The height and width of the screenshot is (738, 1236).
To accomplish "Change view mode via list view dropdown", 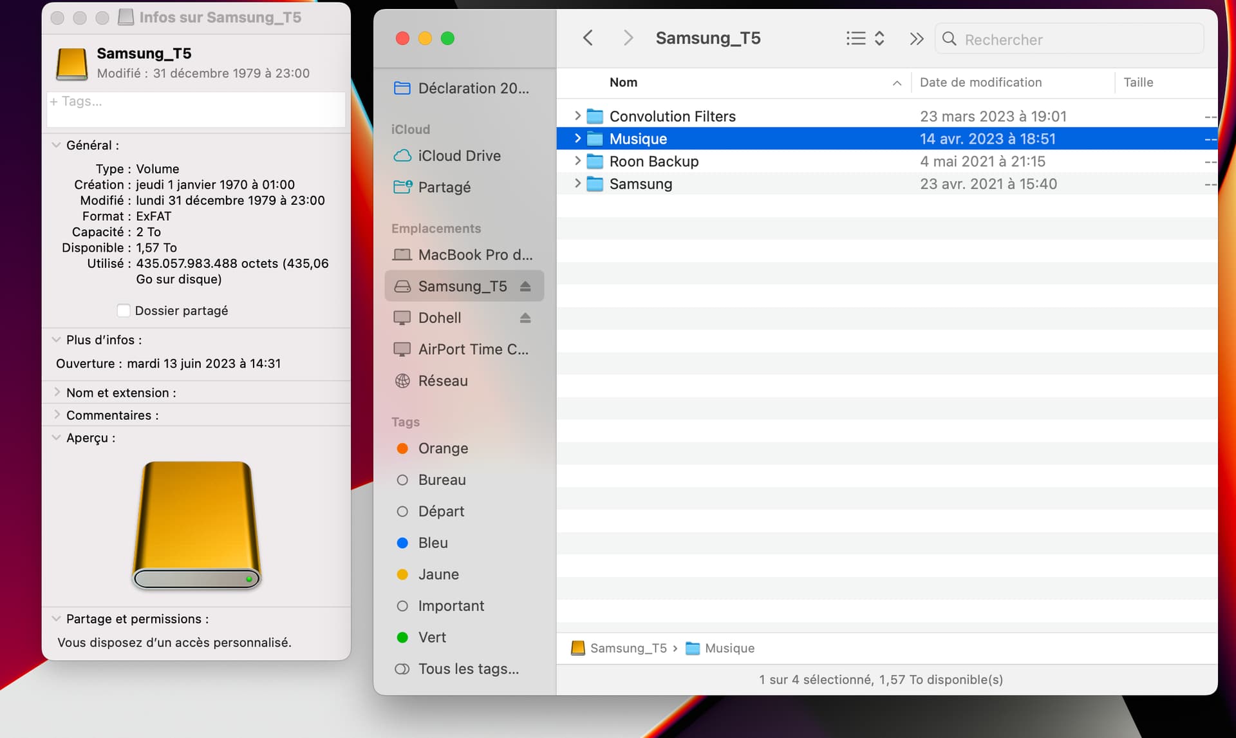I will coord(865,39).
